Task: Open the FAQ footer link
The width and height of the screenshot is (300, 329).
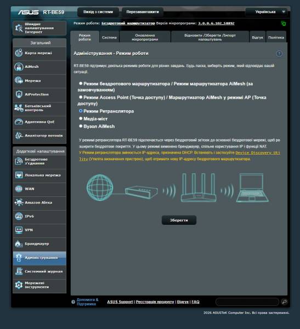Action: coord(195,302)
